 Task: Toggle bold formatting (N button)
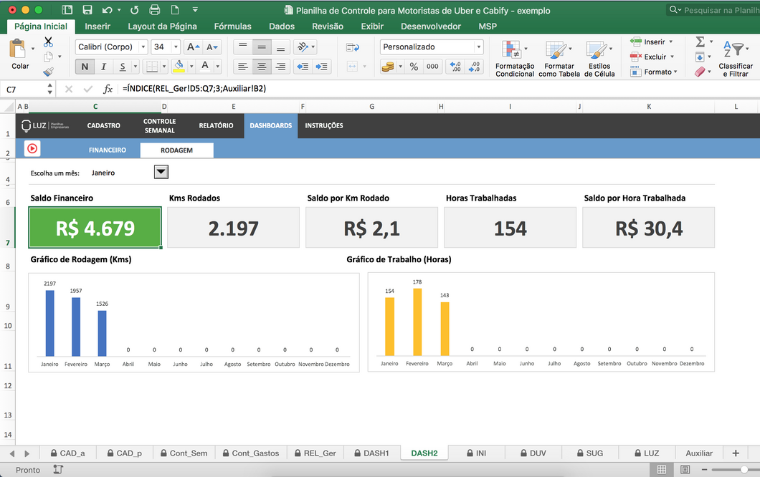tap(85, 67)
